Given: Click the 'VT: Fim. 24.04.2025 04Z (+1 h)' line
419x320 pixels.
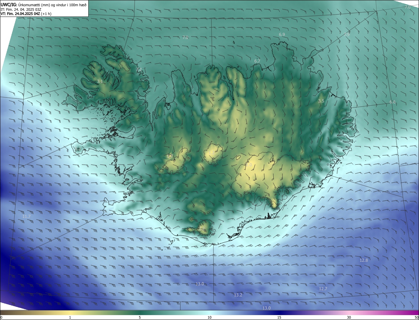Looking at the screenshot, I should pyautogui.click(x=26, y=14).
